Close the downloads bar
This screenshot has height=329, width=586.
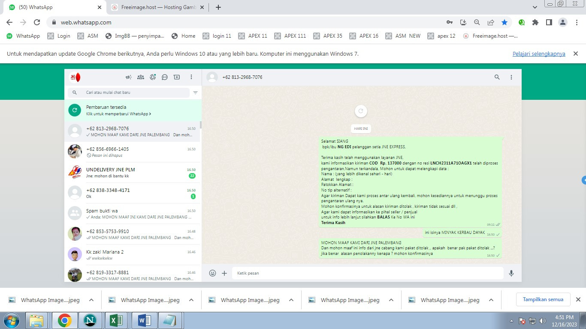578,299
